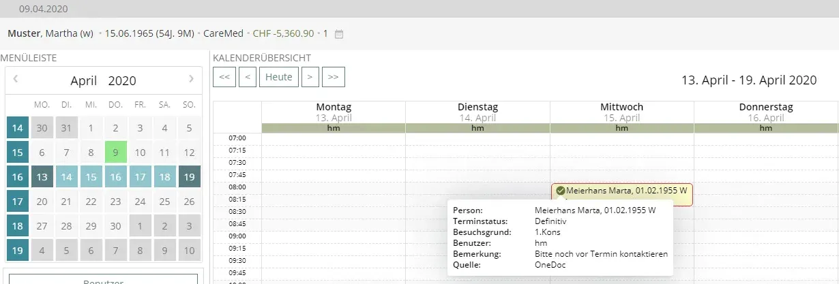Click tooltip status value Definitiv
This screenshot has height=284, width=839.
coord(550,221)
